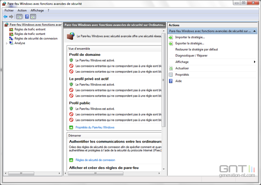Click the Aide question mark icon
Screen dimensions: 261x185
click(x=171, y=81)
